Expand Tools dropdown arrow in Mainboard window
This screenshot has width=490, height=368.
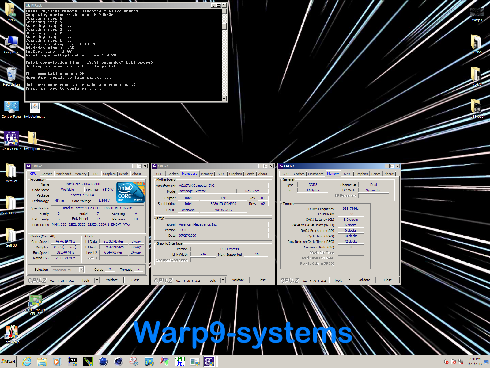point(223,280)
